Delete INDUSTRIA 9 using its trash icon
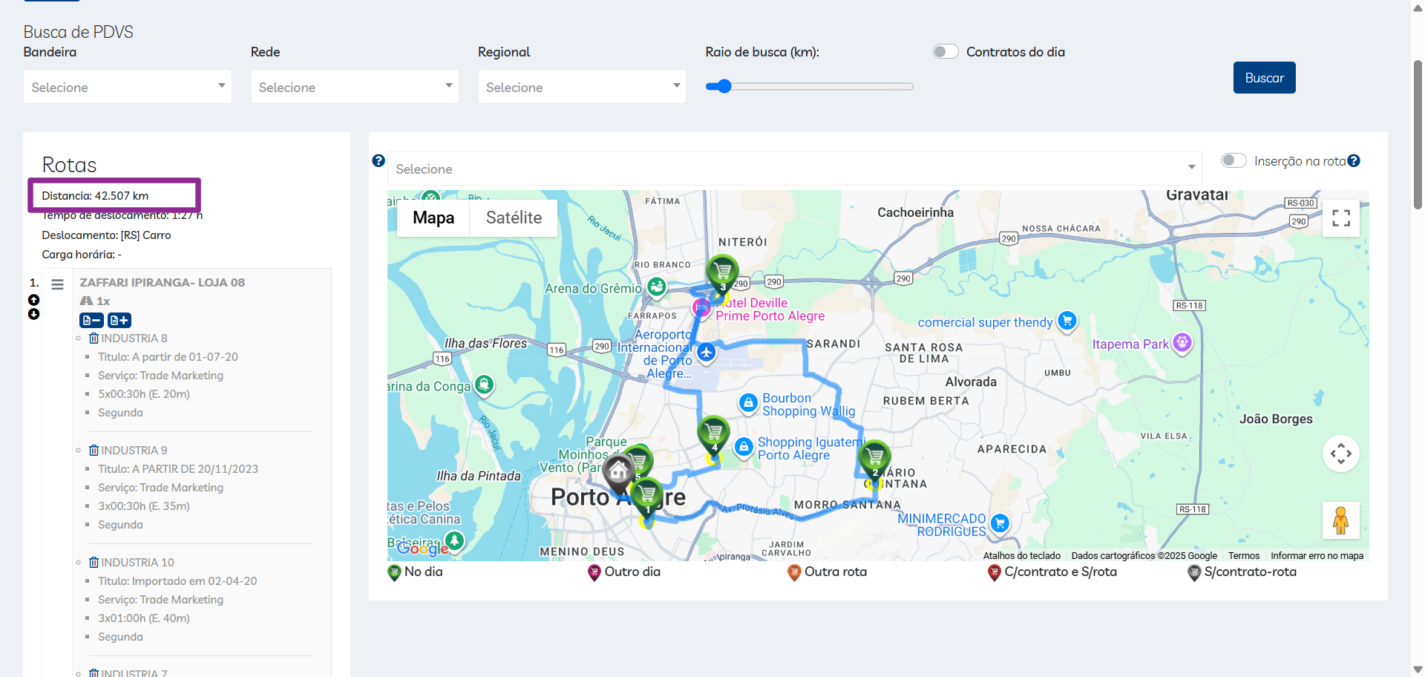The height and width of the screenshot is (677, 1425). (94, 451)
